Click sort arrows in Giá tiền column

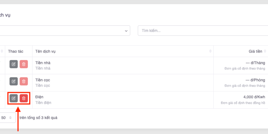(265, 51)
